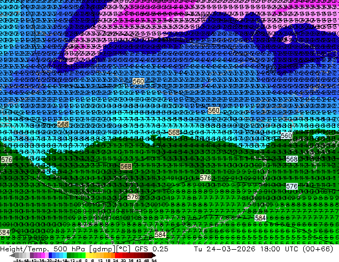Click the date '24-03-2026' in the caption

pos(231,249)
